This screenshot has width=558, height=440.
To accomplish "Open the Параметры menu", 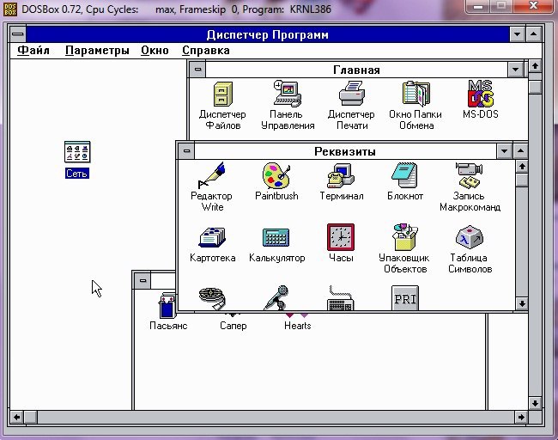I will point(97,51).
